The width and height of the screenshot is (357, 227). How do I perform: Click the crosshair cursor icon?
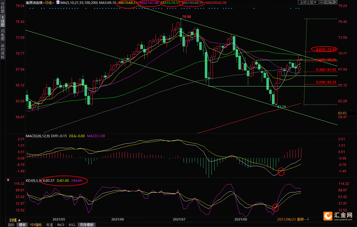click(322, 2)
